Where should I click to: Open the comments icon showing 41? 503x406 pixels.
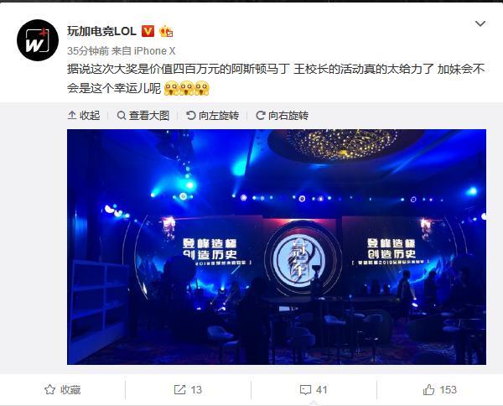pos(314,389)
